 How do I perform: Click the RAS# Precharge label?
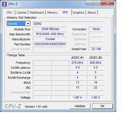pyautogui.click(x=19, y=78)
